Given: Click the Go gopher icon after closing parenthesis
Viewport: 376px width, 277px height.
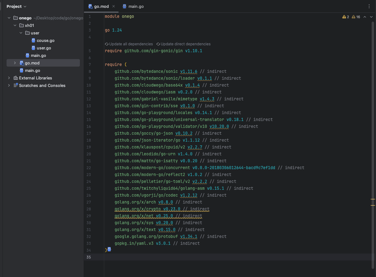Looking at the screenshot, I should (x=109, y=250).
